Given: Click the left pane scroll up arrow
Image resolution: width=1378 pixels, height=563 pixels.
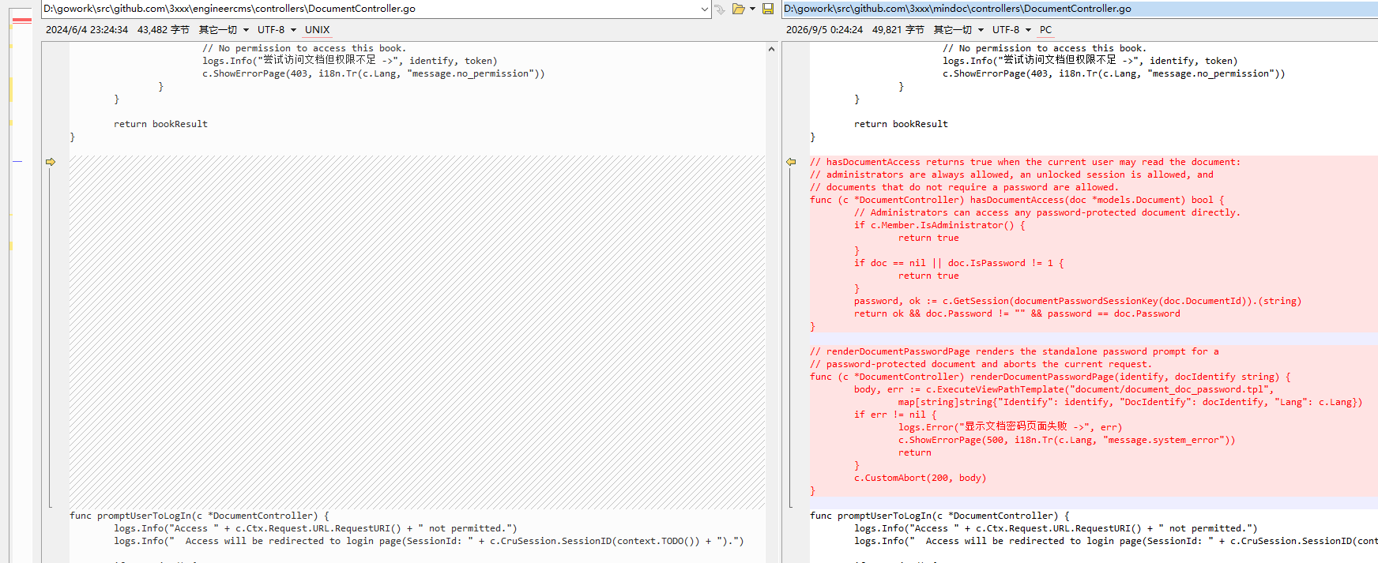Looking at the screenshot, I should coord(771,49).
